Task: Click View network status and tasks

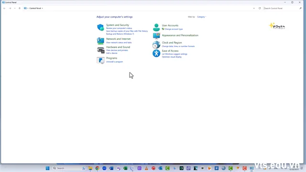Action: (119, 43)
